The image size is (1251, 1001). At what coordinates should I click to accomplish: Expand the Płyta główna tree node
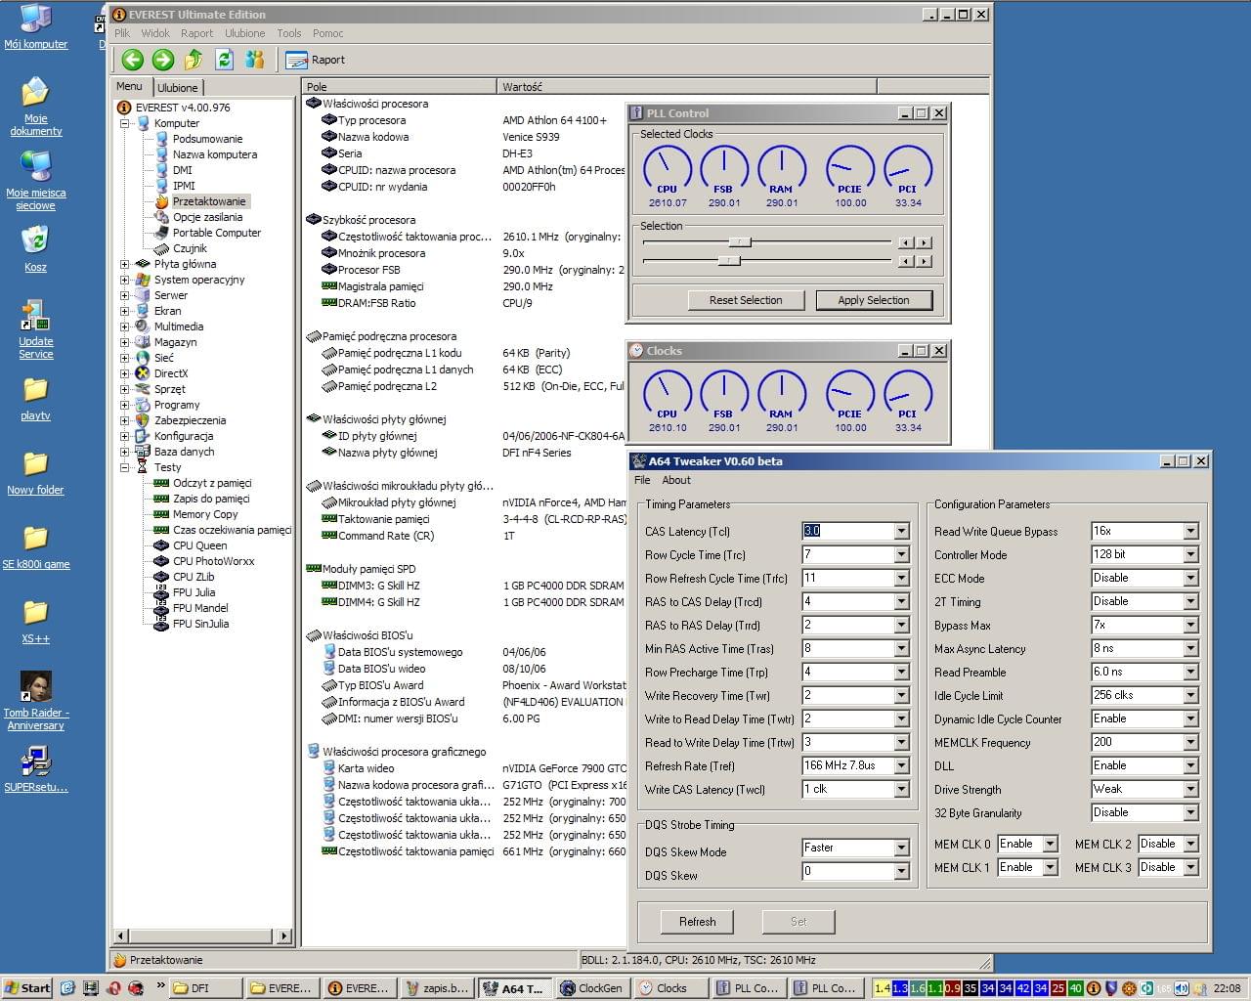pyautogui.click(x=124, y=264)
